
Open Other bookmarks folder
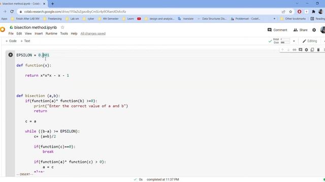(293, 19)
